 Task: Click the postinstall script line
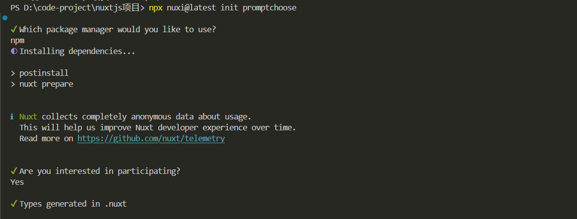click(44, 73)
